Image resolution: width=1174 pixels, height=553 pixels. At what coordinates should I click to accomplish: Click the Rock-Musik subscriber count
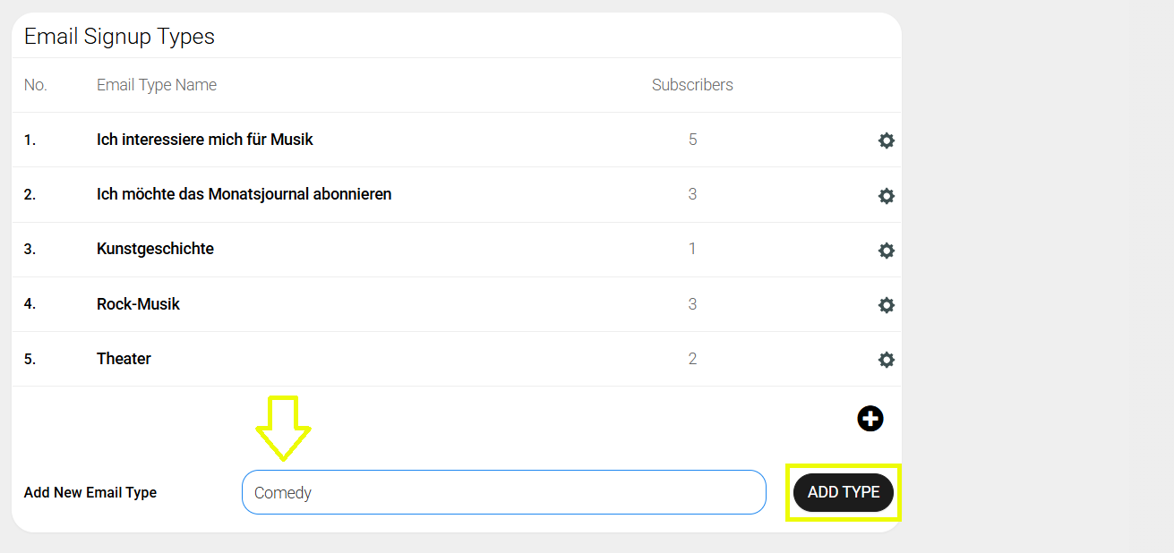pos(692,304)
